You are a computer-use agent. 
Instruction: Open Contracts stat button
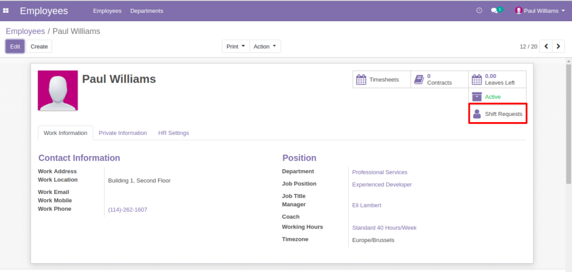(x=440, y=79)
